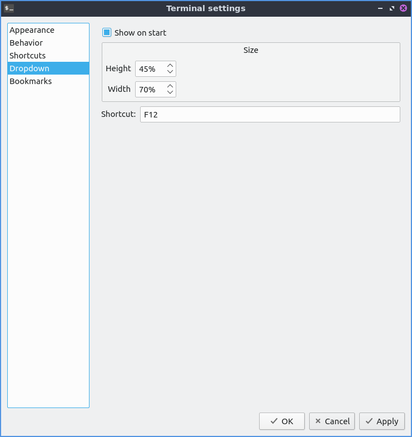Viewport: 412px width, 437px height.
Task: Click inside the Width value field
Action: (x=150, y=90)
